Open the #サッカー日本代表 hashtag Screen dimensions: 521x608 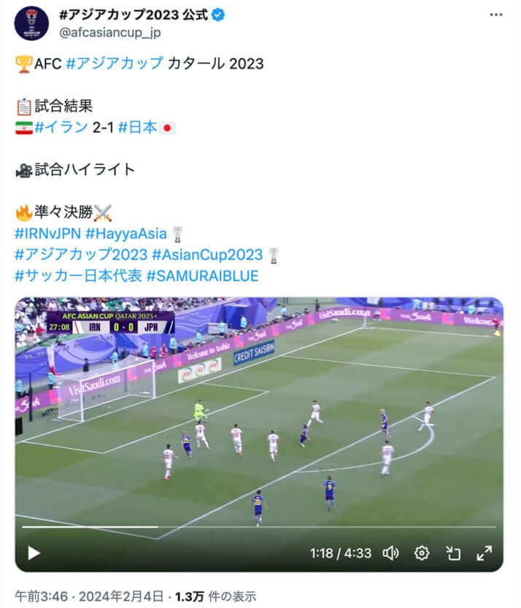coord(78,276)
